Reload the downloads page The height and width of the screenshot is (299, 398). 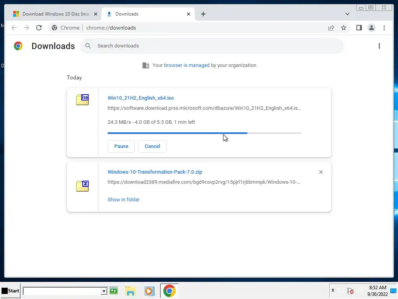tap(39, 28)
